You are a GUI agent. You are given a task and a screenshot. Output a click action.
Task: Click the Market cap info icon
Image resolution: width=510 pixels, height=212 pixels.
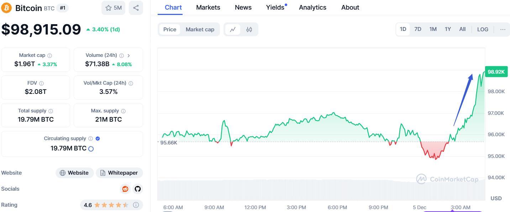coord(50,55)
